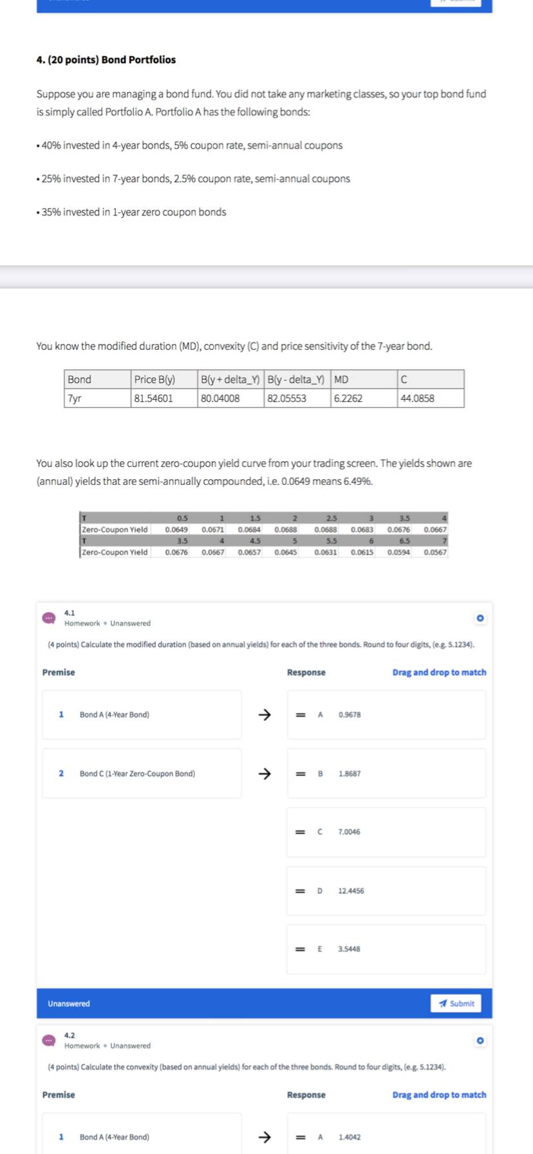Select response option D 12.4456
The height and width of the screenshot is (1154, 533).
[x=386, y=891]
